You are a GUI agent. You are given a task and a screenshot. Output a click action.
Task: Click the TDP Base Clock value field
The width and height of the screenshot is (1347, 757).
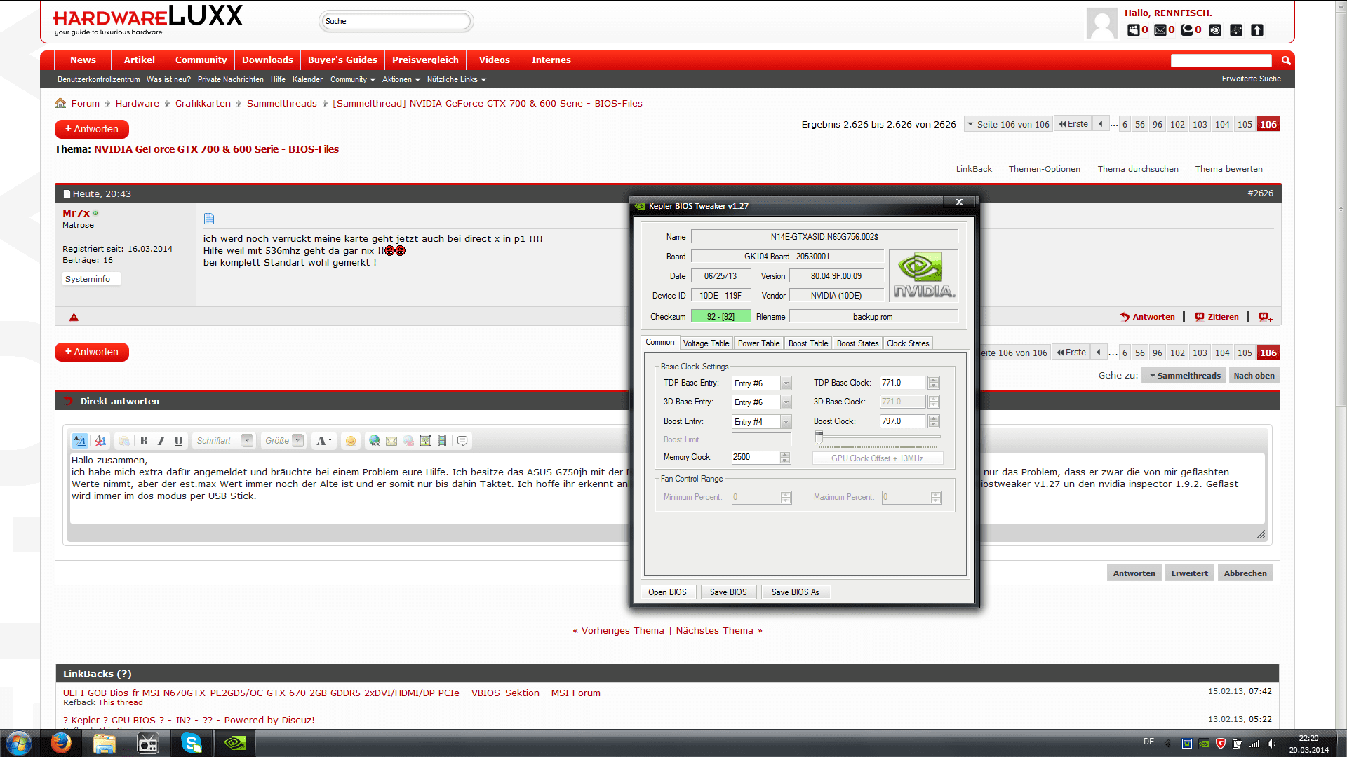pos(903,383)
